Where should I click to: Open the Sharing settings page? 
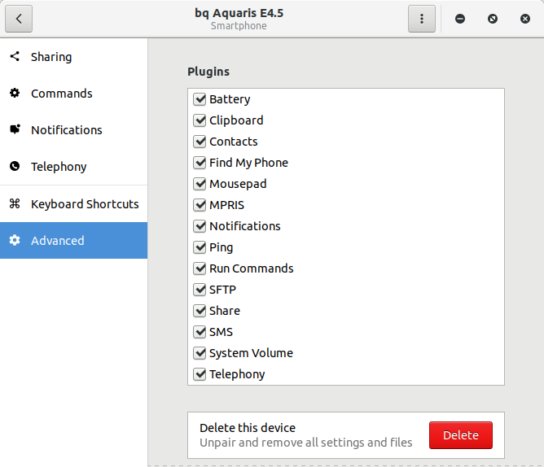coord(51,57)
